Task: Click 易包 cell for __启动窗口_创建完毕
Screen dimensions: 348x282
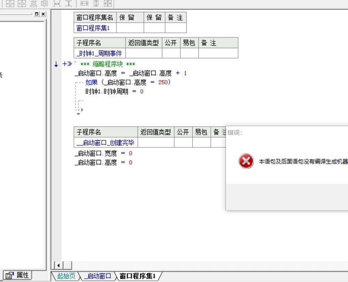Action: tap(202, 142)
